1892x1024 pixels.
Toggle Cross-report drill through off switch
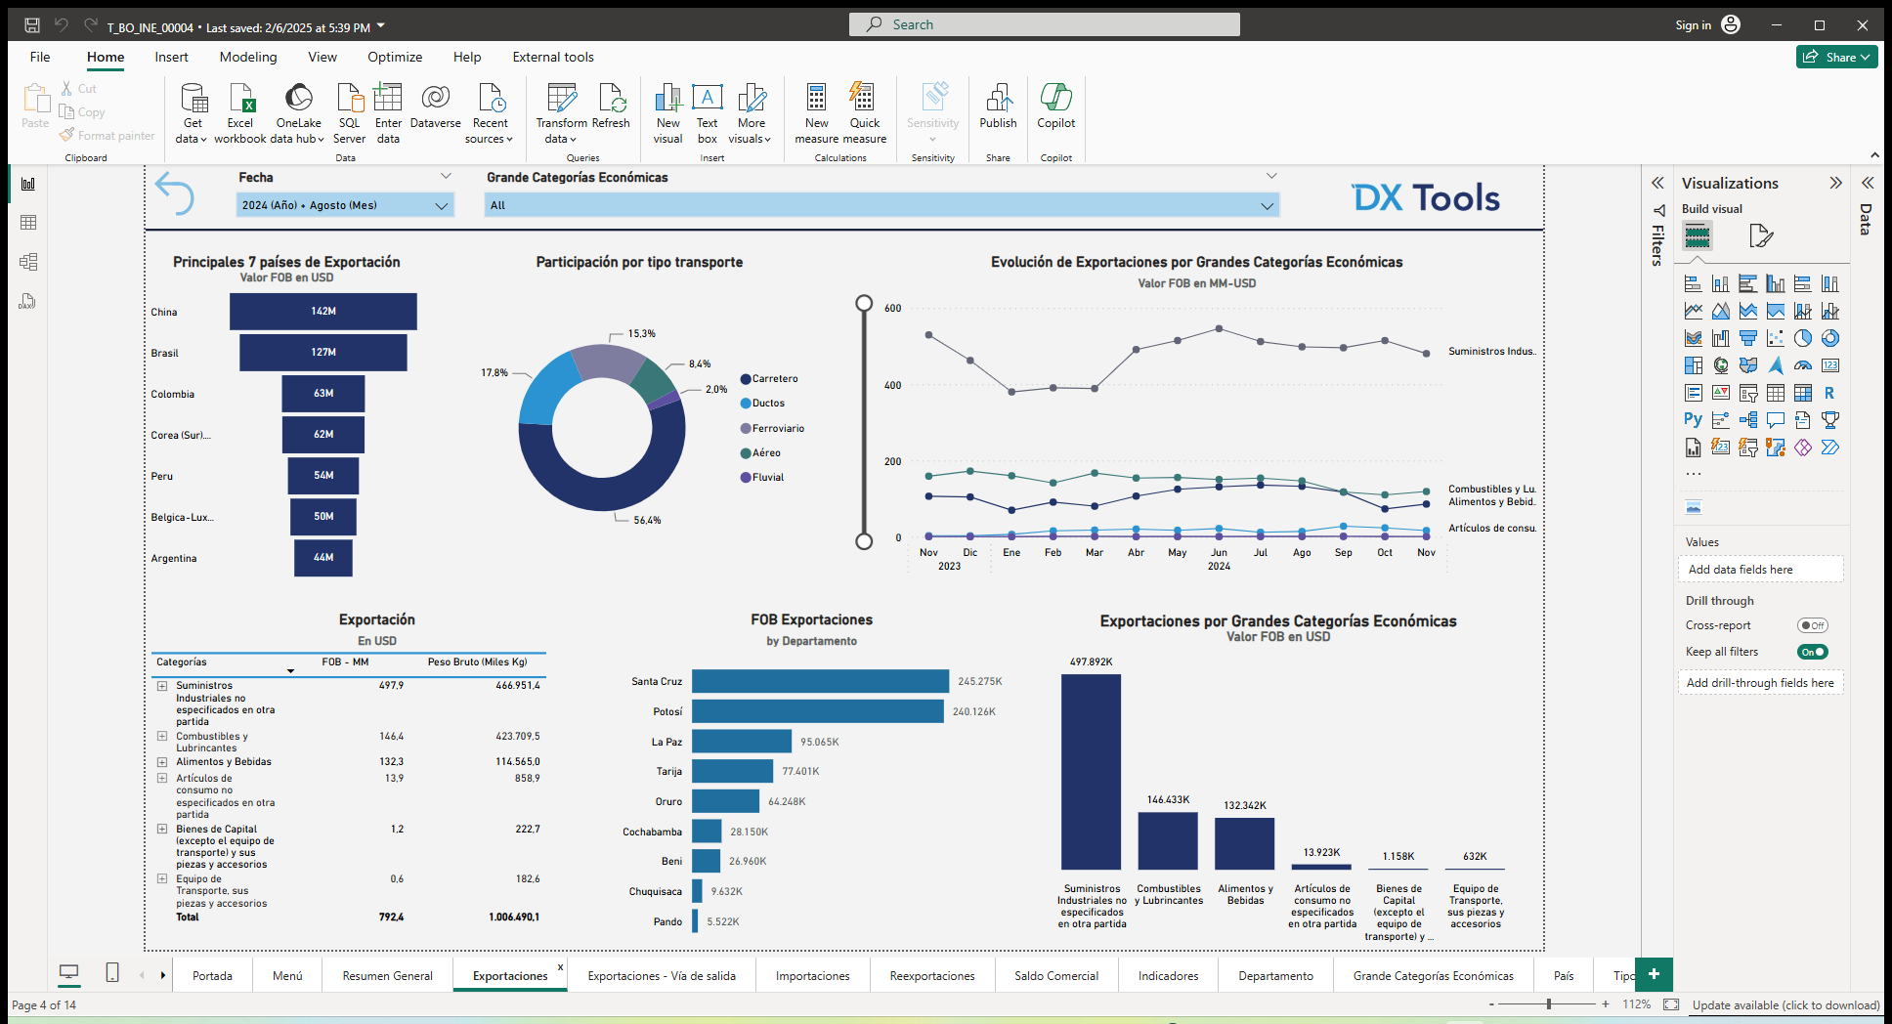[1812, 625]
